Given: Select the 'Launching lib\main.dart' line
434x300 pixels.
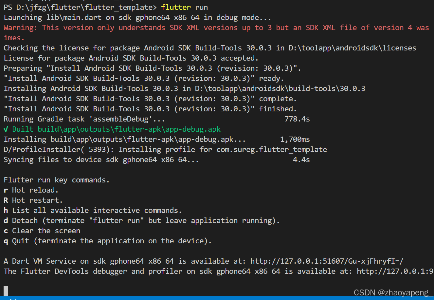Looking at the screenshot, I should (137, 17).
